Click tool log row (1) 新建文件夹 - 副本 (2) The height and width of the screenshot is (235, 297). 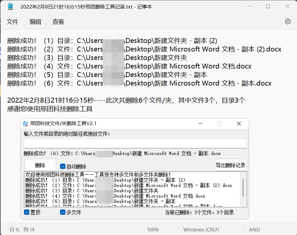[105, 180]
